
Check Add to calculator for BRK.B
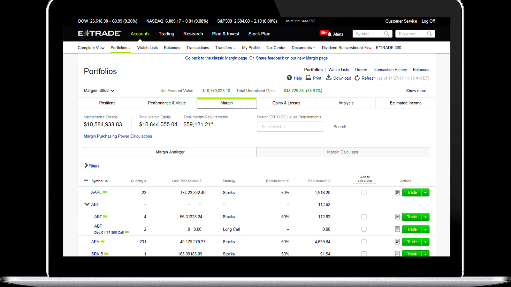364,254
